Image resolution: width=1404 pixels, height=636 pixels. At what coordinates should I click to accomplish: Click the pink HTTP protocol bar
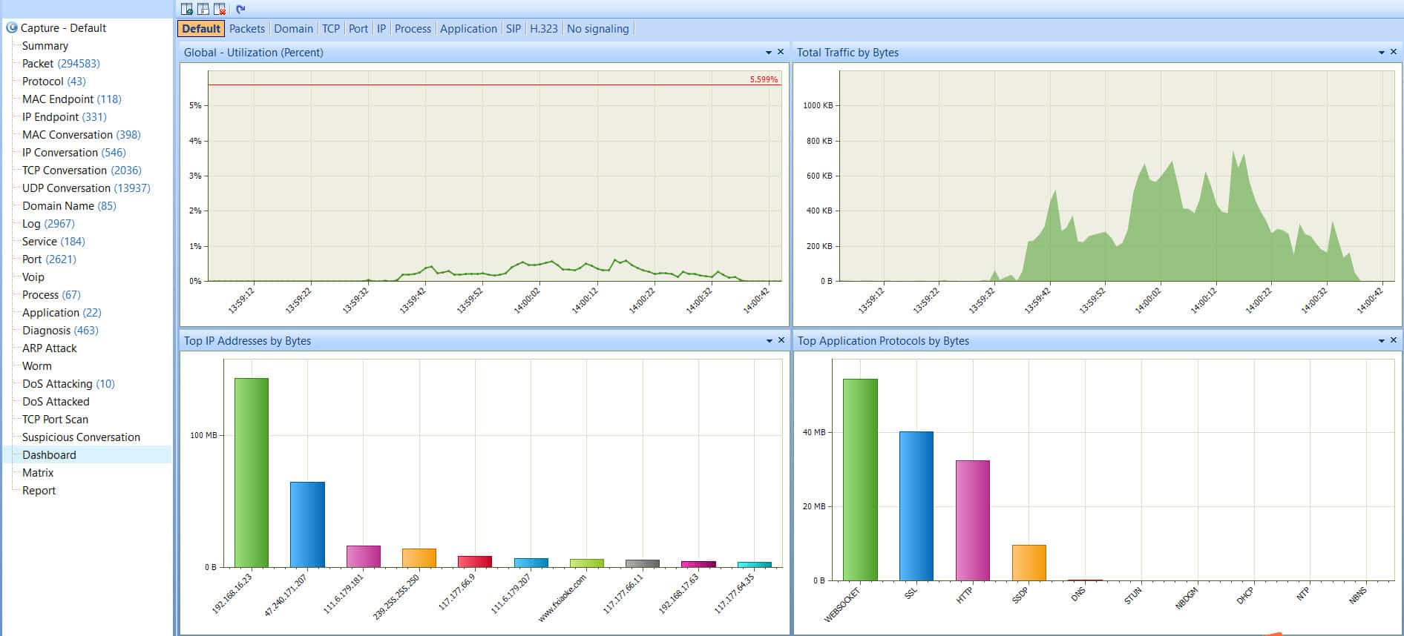(973, 520)
